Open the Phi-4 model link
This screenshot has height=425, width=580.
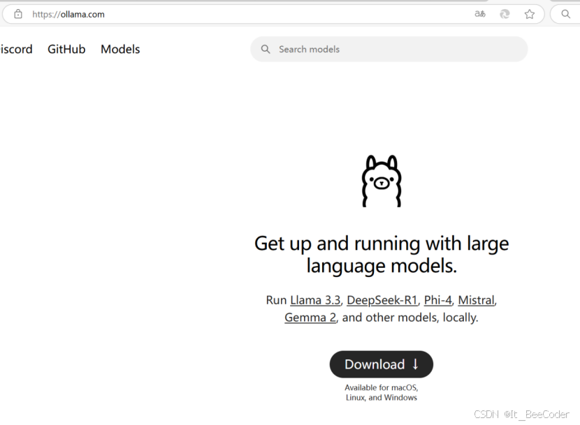438,300
